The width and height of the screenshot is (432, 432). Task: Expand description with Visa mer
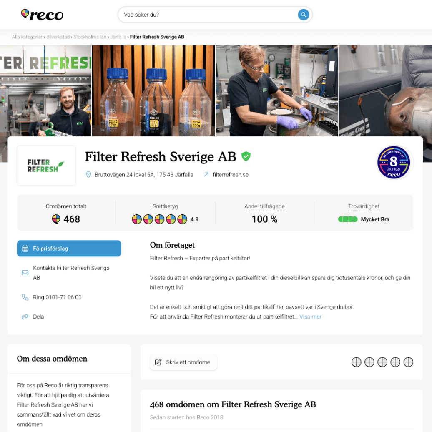pos(310,317)
